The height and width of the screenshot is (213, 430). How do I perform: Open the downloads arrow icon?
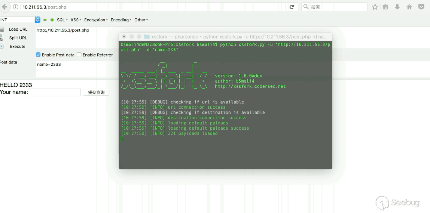(x=397, y=7)
